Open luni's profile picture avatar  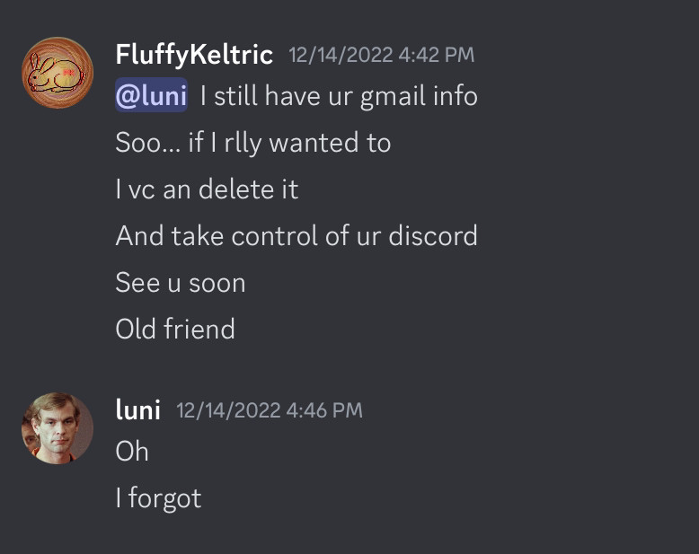click(x=58, y=428)
